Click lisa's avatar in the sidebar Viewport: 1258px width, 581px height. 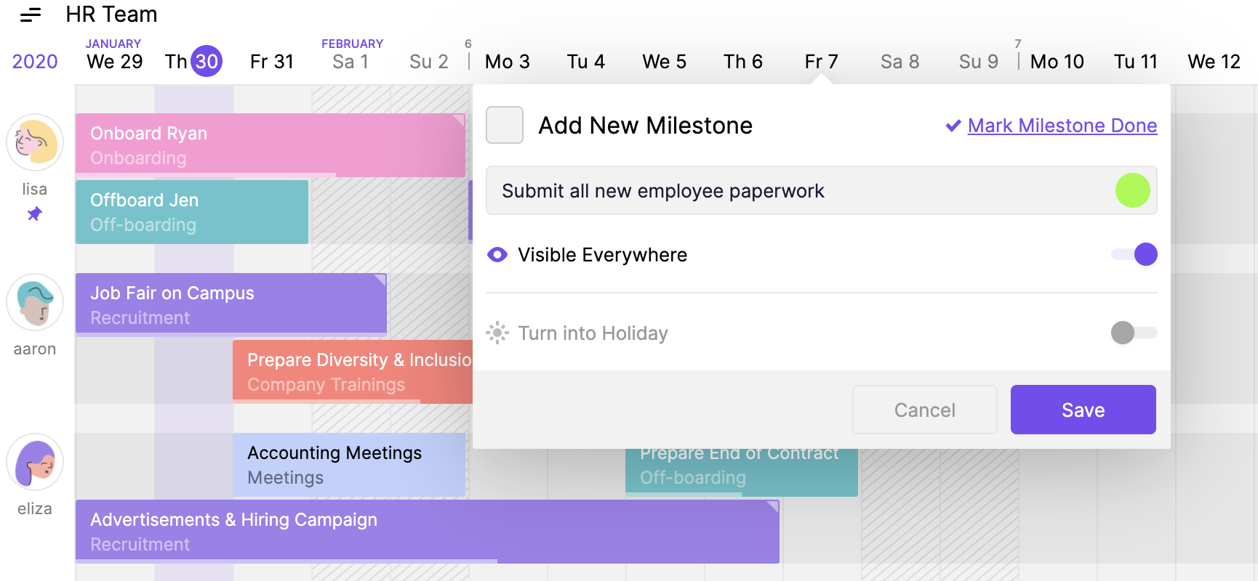coord(34,143)
